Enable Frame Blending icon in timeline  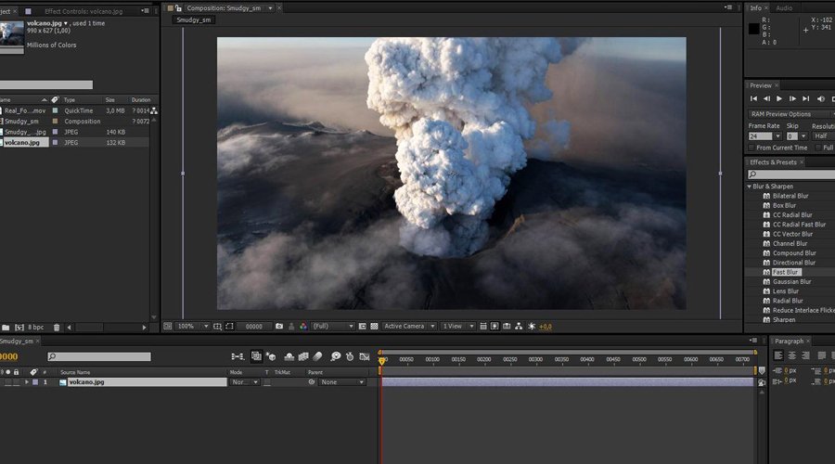click(x=303, y=356)
